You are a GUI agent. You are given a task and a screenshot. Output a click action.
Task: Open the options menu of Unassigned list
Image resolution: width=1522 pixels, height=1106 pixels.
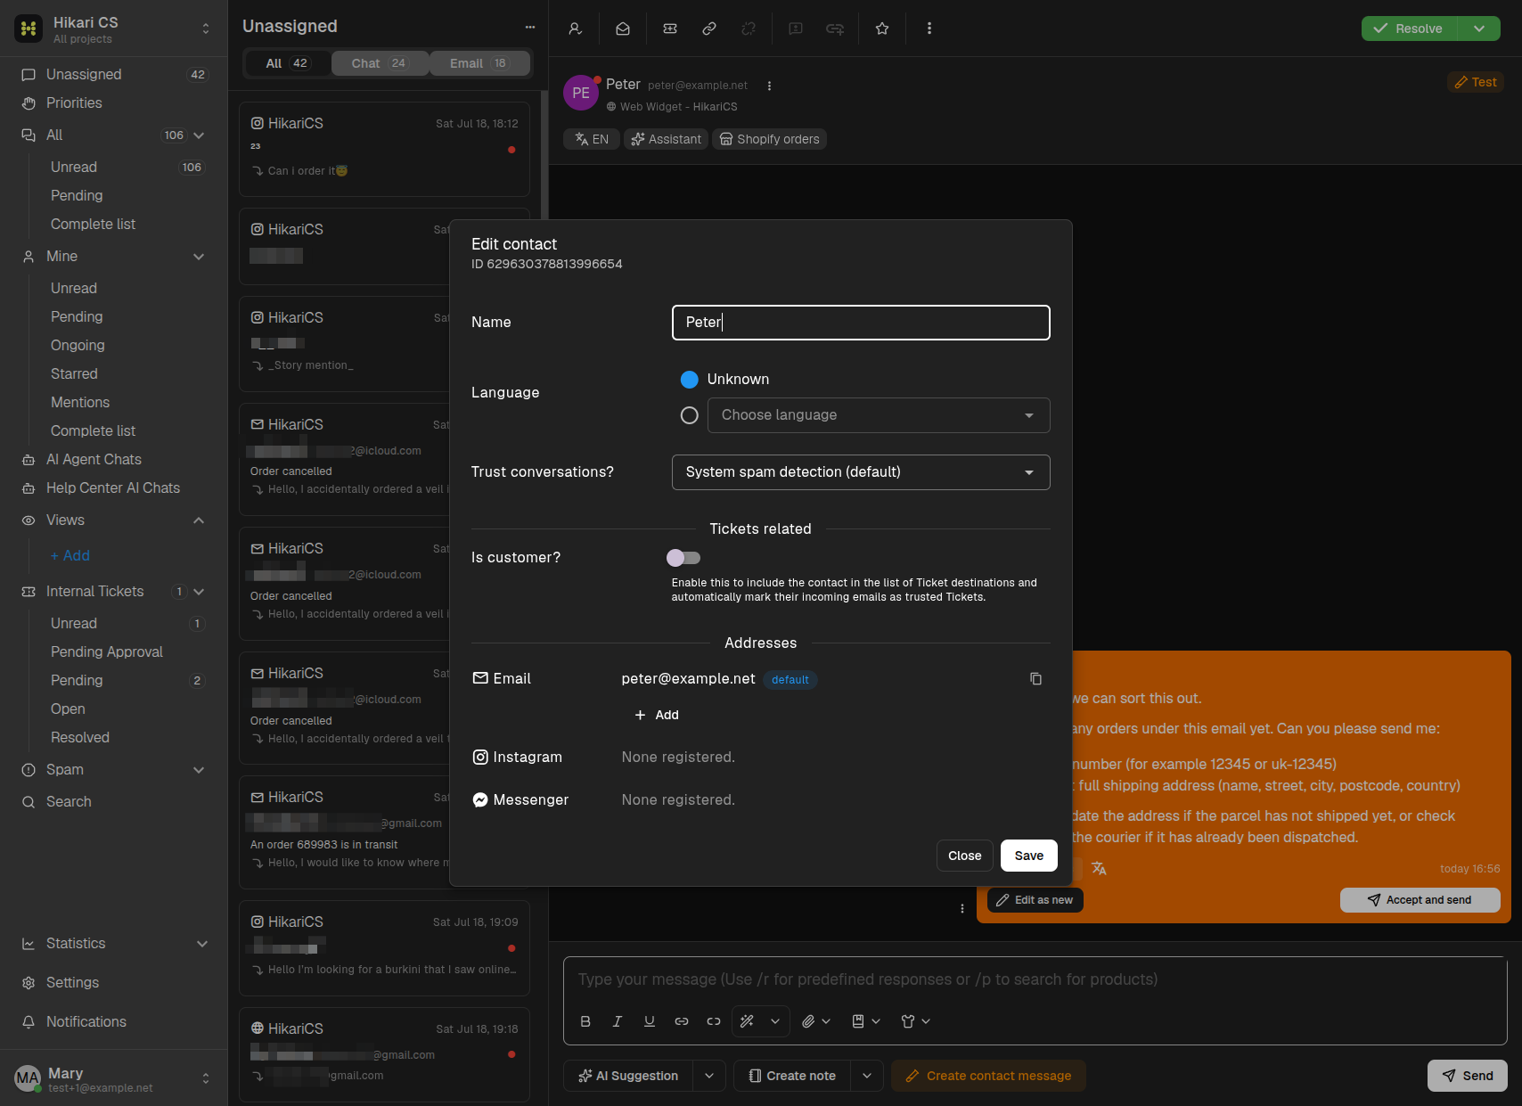click(x=530, y=27)
